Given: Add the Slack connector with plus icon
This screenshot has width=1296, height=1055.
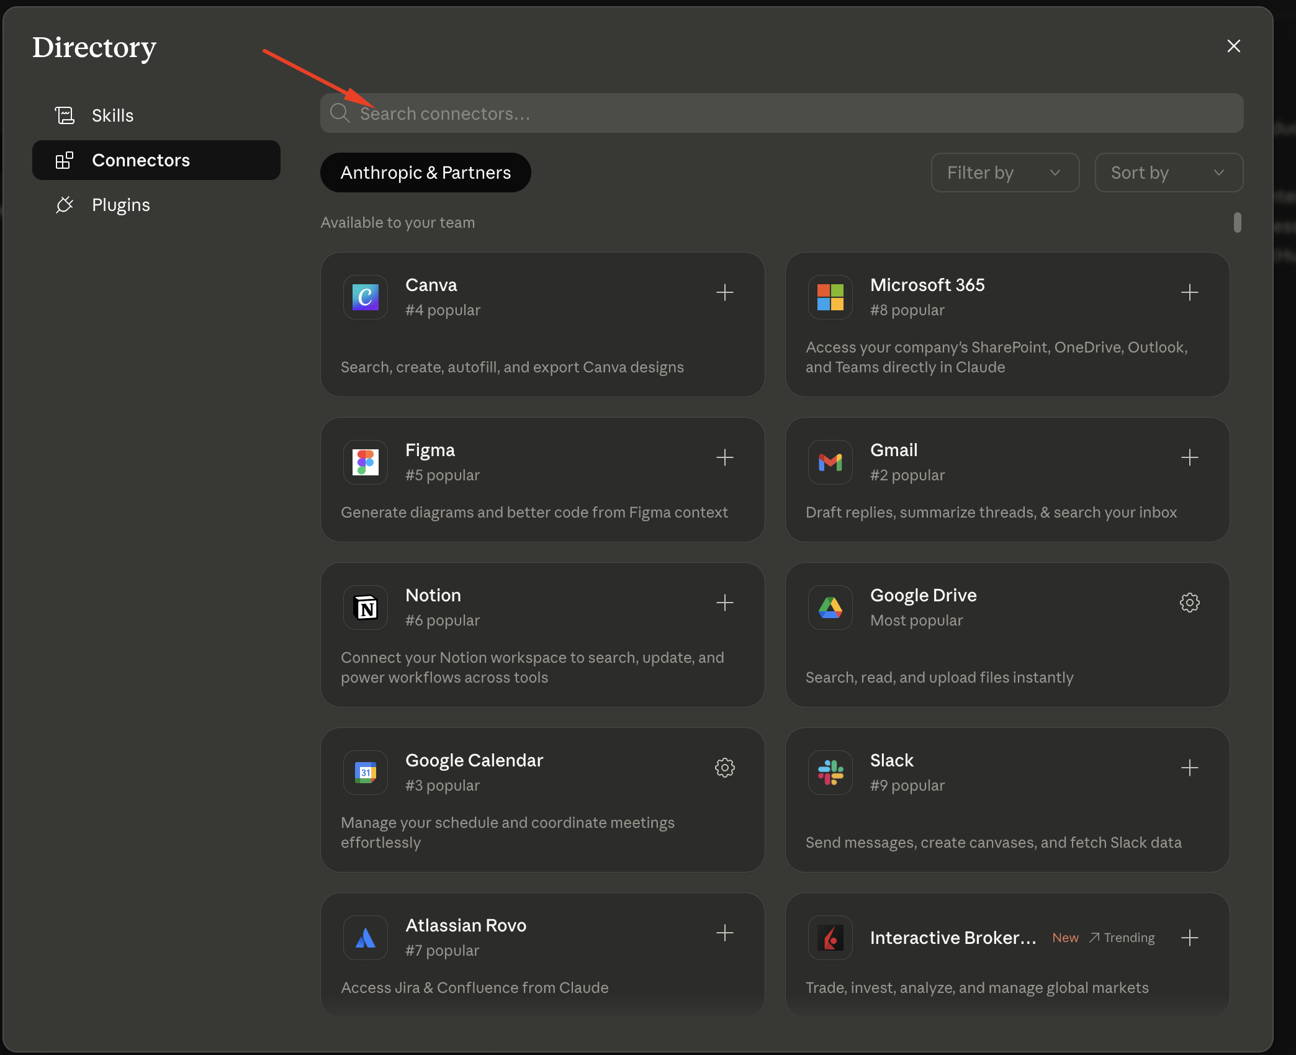Looking at the screenshot, I should click(x=1189, y=768).
